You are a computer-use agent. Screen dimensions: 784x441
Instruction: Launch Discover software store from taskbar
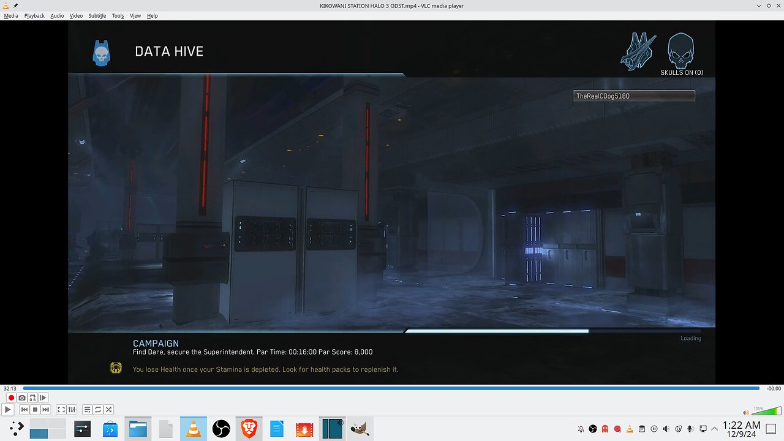click(x=110, y=428)
